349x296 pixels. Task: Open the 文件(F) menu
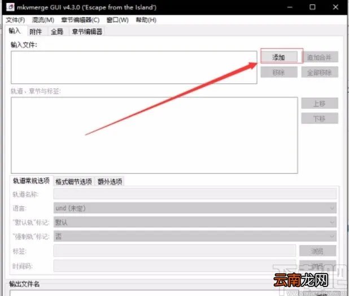pyautogui.click(x=15, y=20)
